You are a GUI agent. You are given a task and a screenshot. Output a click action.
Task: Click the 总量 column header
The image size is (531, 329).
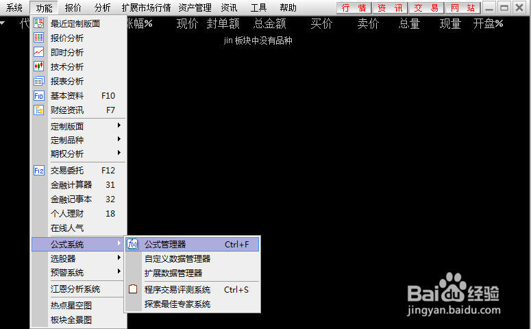click(410, 24)
